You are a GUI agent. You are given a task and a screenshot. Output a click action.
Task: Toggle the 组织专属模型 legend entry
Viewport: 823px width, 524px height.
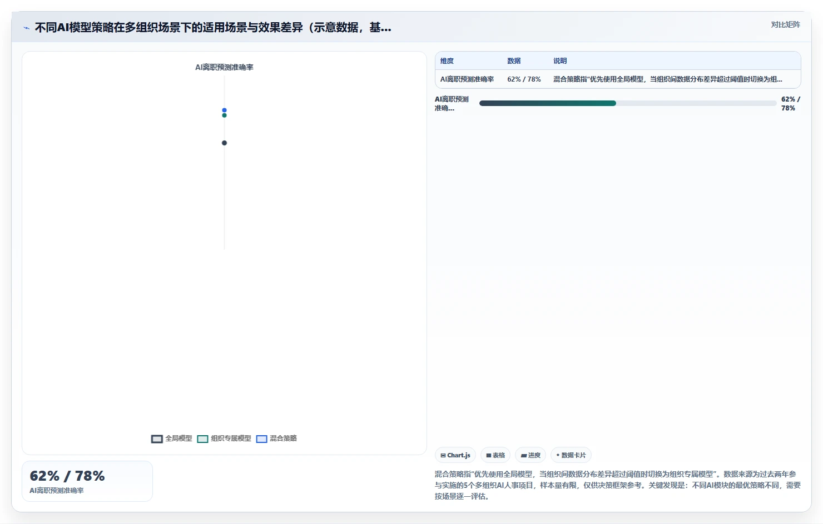(224, 439)
